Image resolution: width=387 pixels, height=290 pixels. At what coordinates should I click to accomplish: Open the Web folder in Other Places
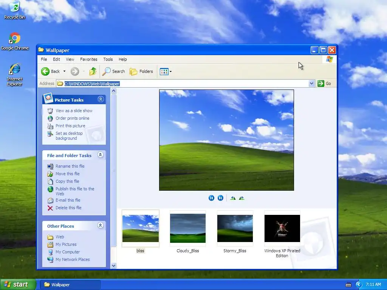point(60,237)
